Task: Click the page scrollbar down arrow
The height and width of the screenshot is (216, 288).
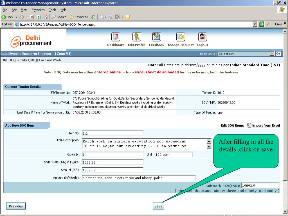Action: point(285,211)
